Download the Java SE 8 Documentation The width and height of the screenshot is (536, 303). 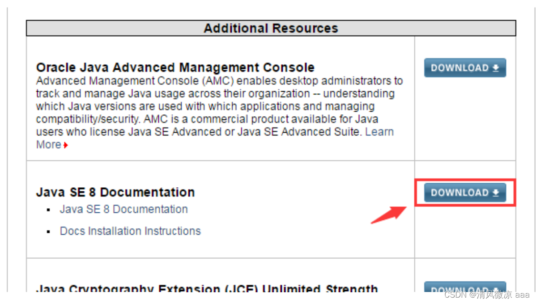coord(465,193)
